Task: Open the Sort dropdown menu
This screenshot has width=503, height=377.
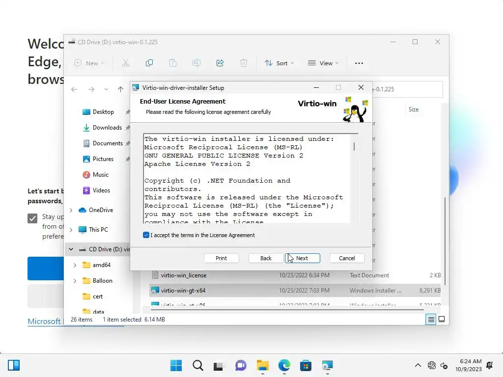Action: pyautogui.click(x=279, y=63)
